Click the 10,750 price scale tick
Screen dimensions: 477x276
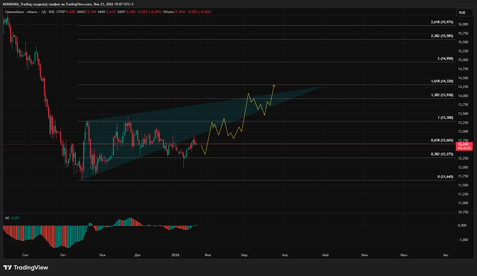(463, 212)
